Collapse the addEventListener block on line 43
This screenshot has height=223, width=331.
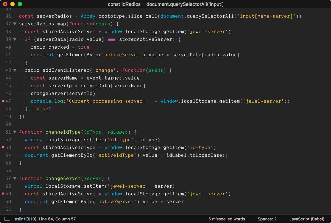click(15, 70)
